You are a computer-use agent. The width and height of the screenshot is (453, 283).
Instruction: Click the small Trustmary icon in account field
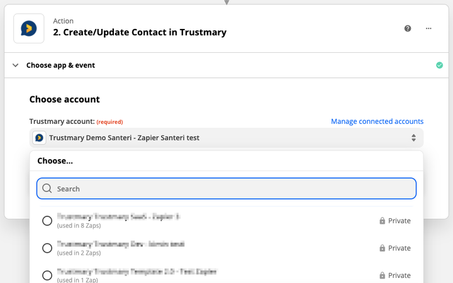coord(39,138)
